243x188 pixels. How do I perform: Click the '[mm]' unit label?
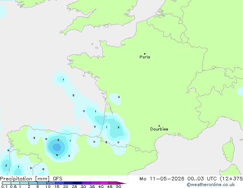[42, 179]
